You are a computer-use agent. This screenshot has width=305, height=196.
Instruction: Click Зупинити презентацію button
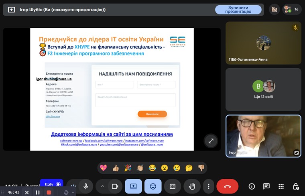click(x=238, y=10)
